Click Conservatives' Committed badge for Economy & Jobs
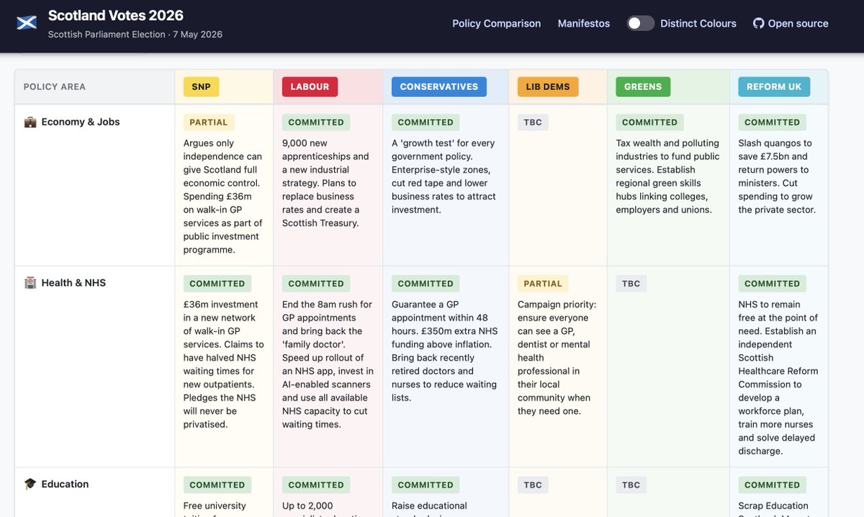864x517 pixels. (426, 122)
